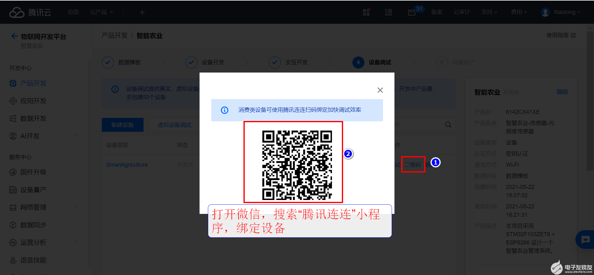Click the Tencent Cloud logo
The image size is (594, 275).
pyautogui.click(x=30, y=12)
